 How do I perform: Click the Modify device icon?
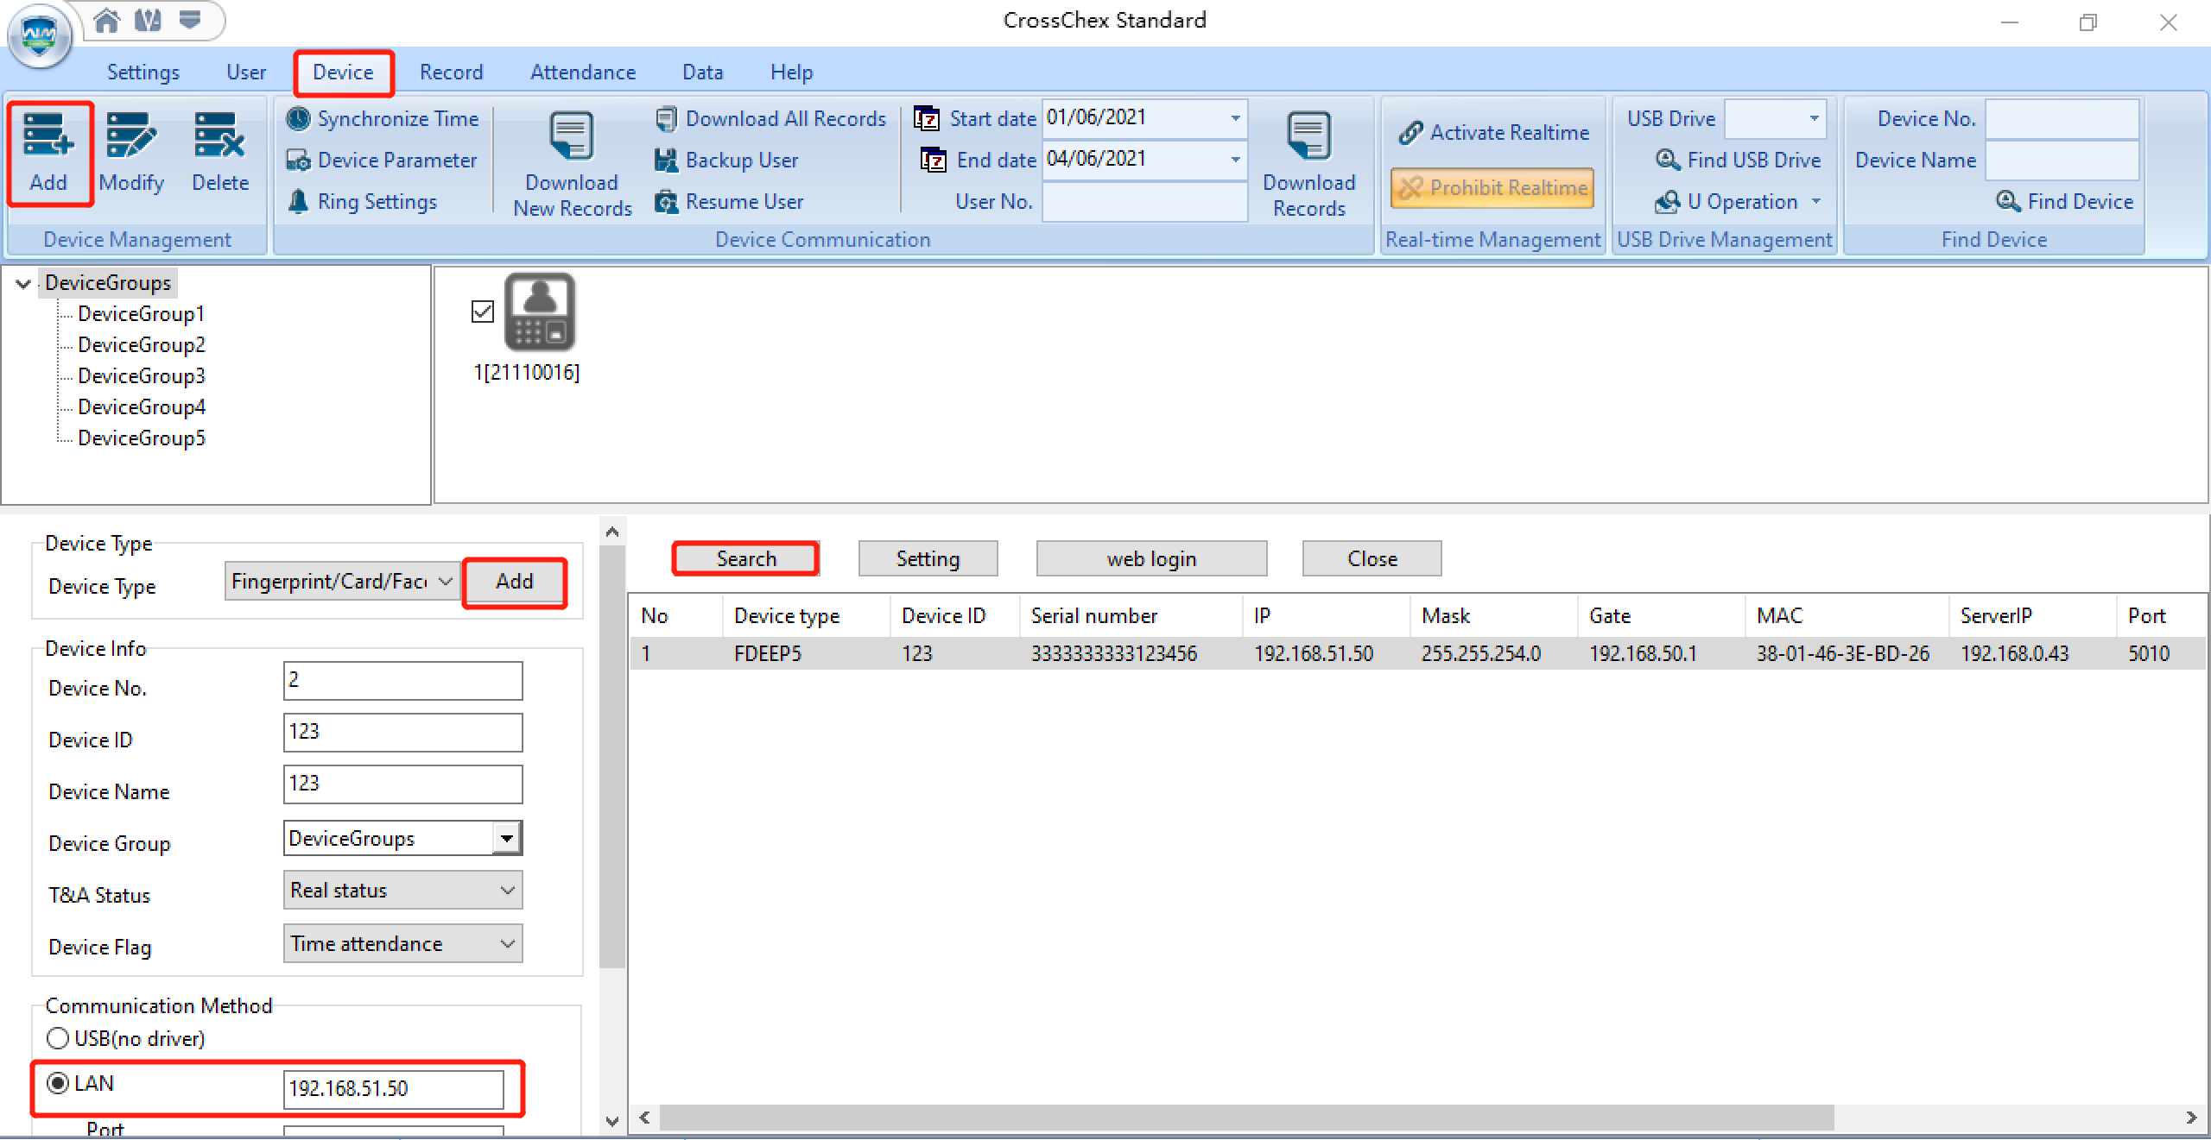pos(130,136)
